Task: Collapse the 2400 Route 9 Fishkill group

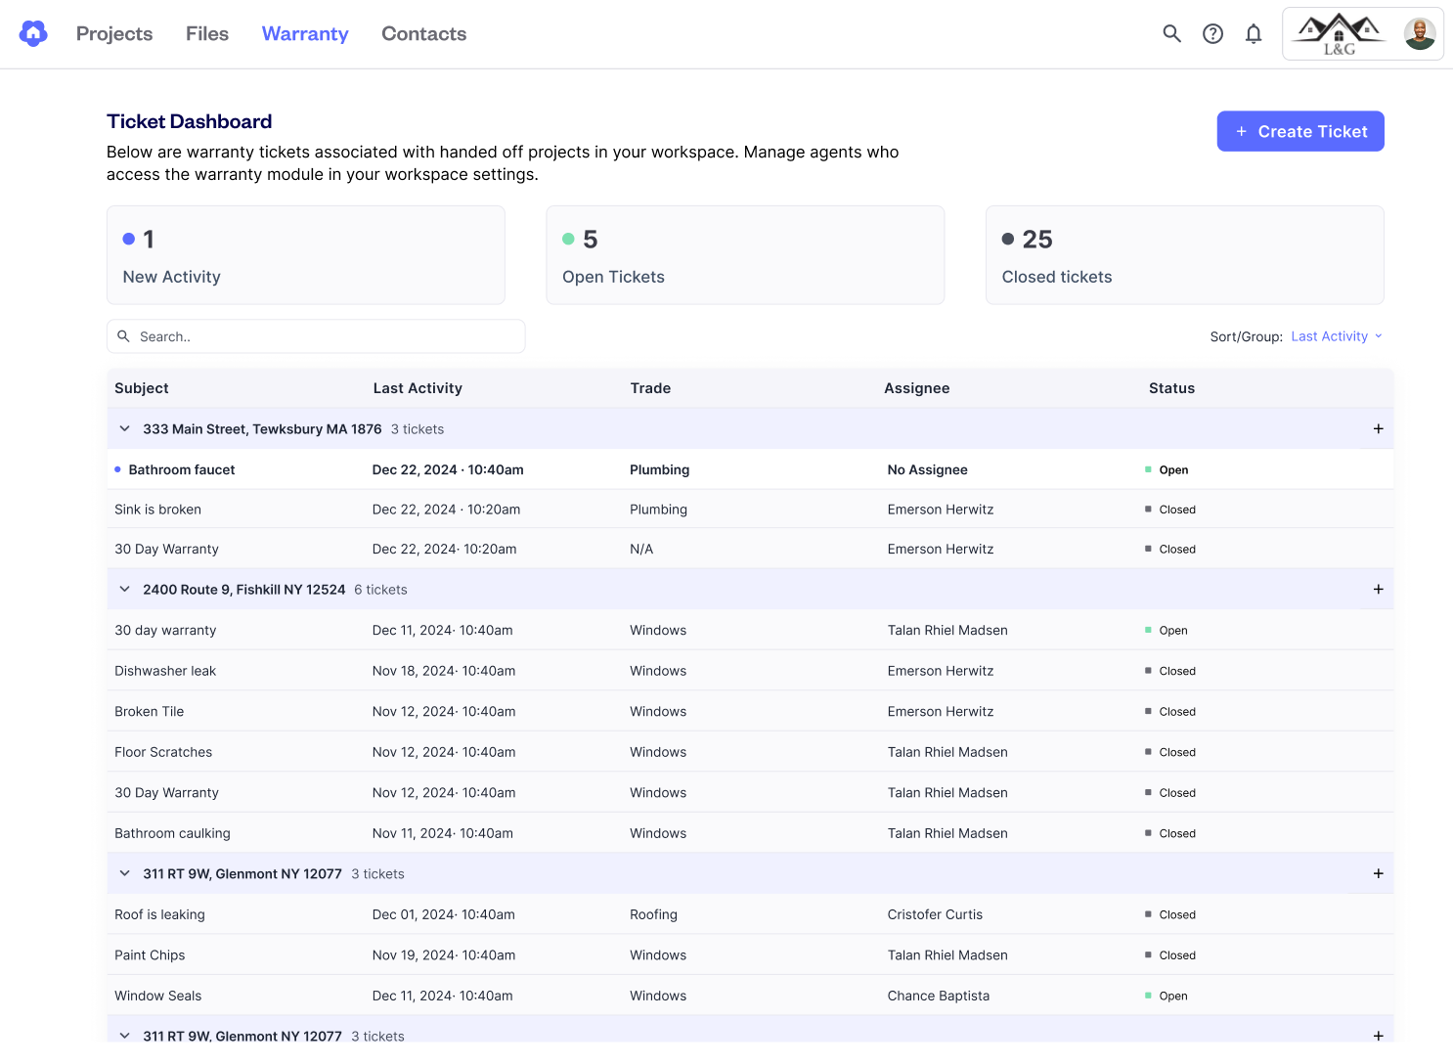Action: point(124,590)
